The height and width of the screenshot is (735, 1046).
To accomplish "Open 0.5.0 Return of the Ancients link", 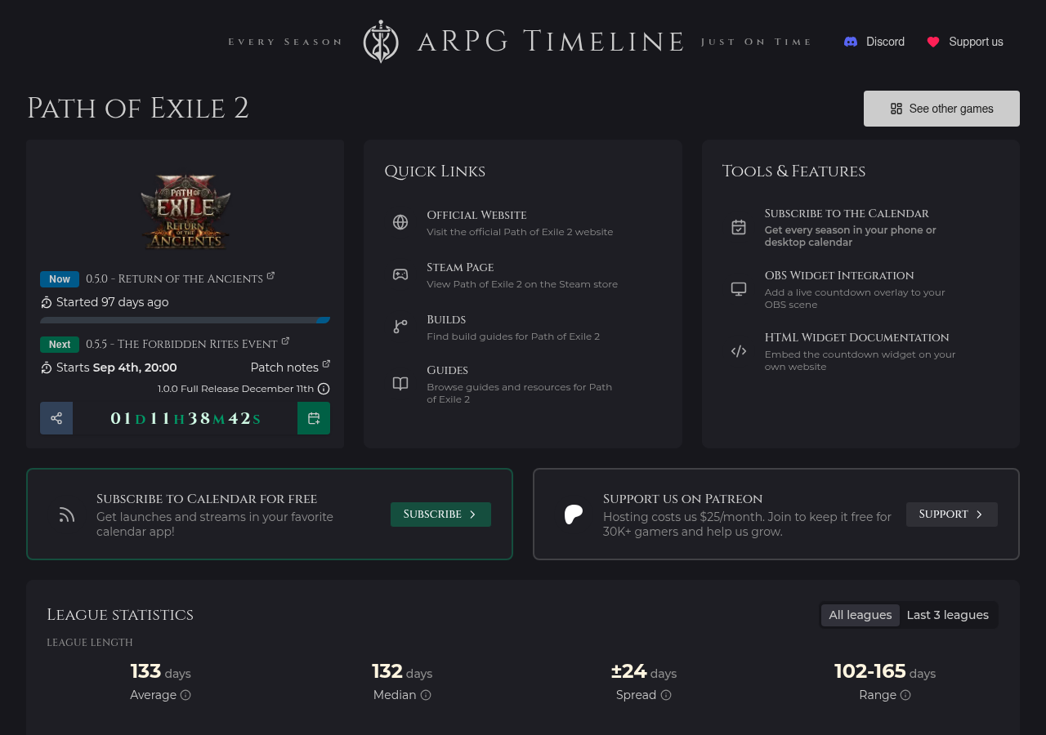I will (x=174, y=278).
